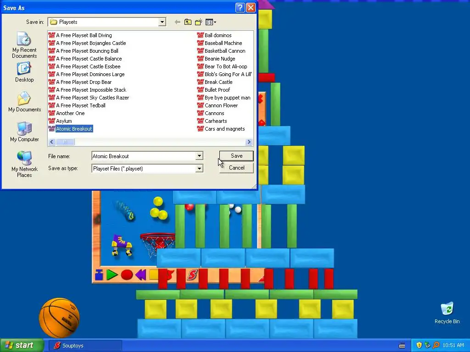Select 'Baseball Machine' playset file
This screenshot has width=470, height=352.
coord(220,43)
